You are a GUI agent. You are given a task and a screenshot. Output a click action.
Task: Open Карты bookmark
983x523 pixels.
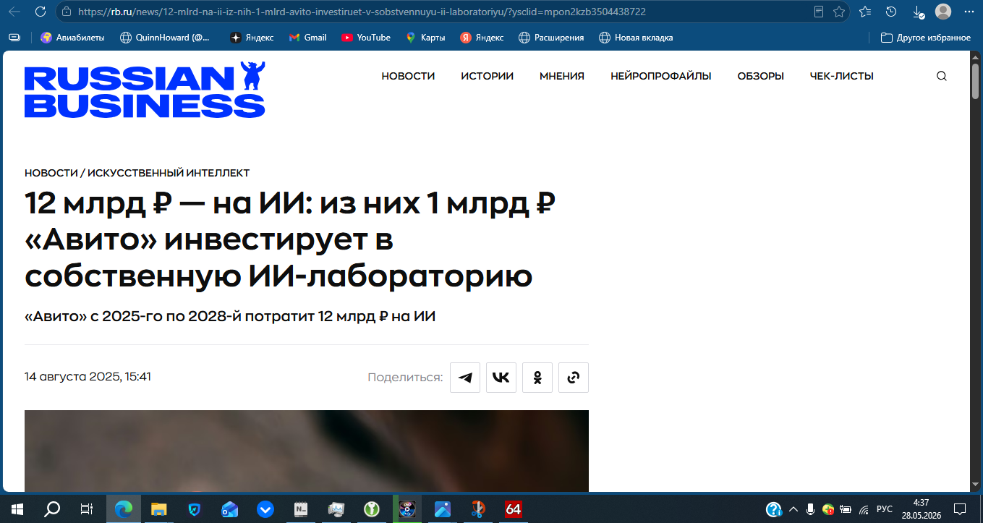coord(425,38)
